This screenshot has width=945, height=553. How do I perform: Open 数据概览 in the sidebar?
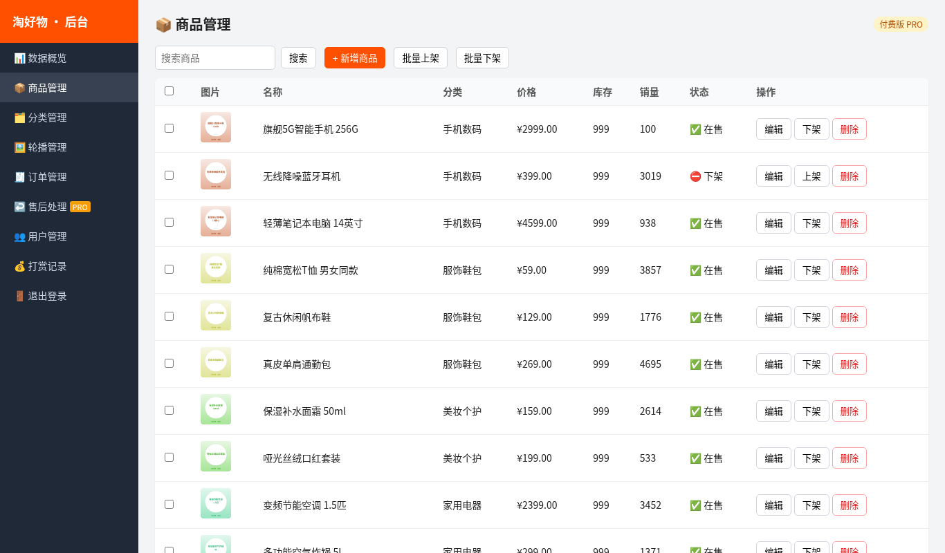tap(69, 58)
